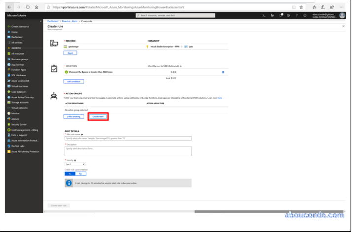
Task: Click the notifications bell icon
Action: coord(281,16)
